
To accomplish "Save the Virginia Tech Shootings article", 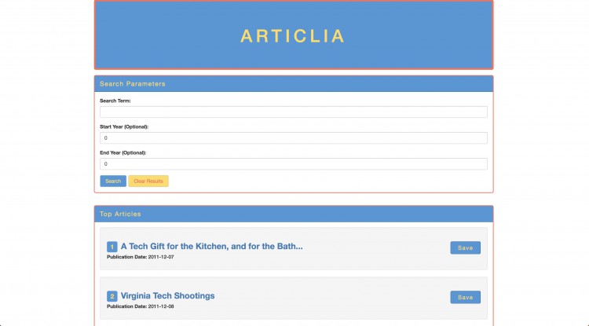I will 465,297.
